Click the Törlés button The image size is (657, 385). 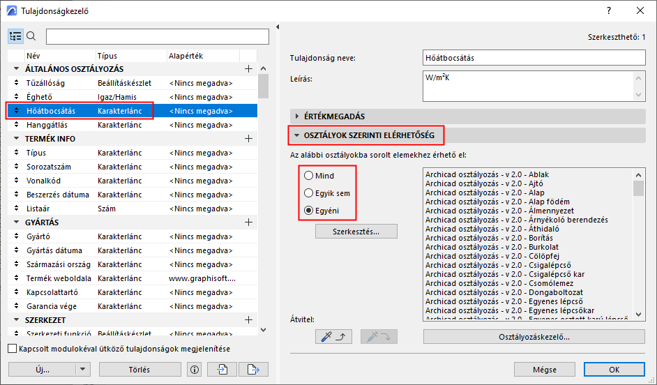140,370
